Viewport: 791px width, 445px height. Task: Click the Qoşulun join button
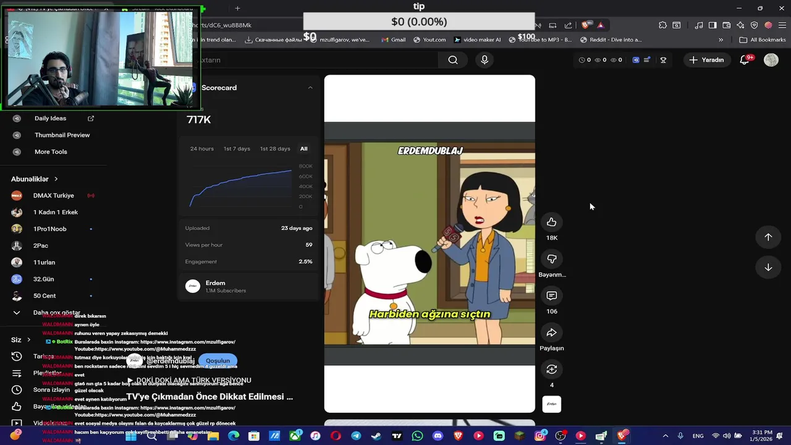(x=218, y=360)
